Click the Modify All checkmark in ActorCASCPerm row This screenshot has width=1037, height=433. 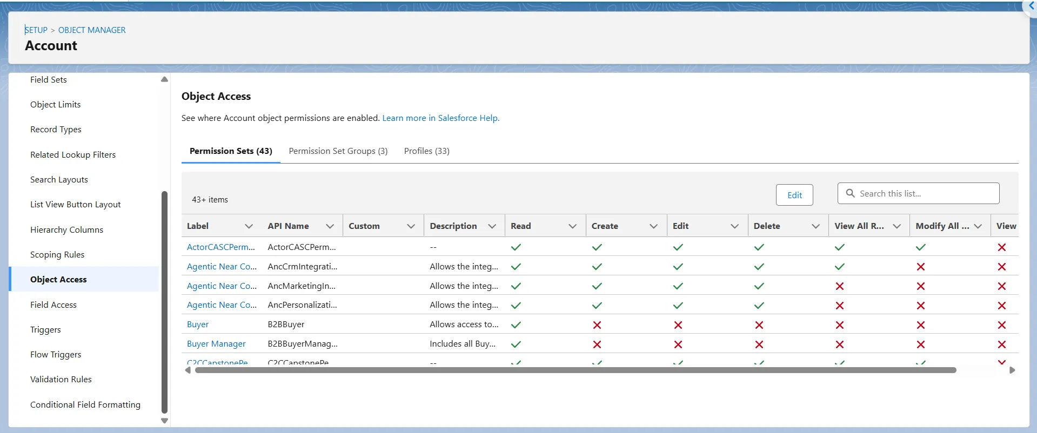(921, 247)
